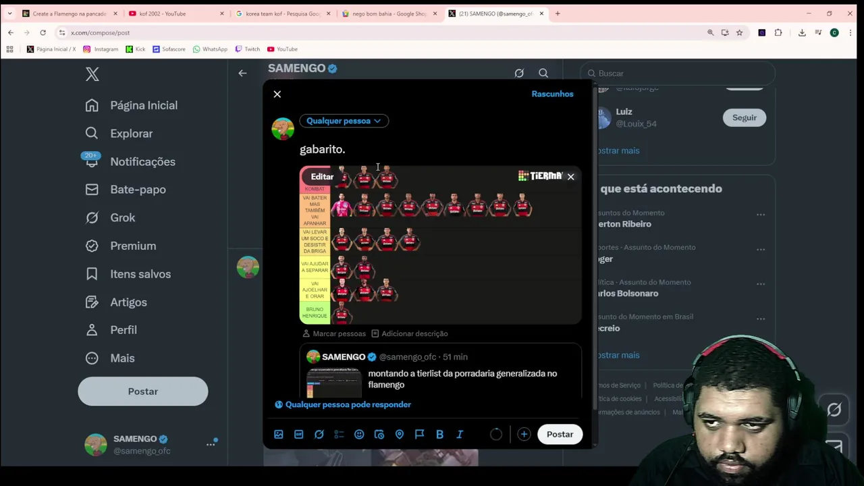Click the Buscar search field

(x=678, y=73)
